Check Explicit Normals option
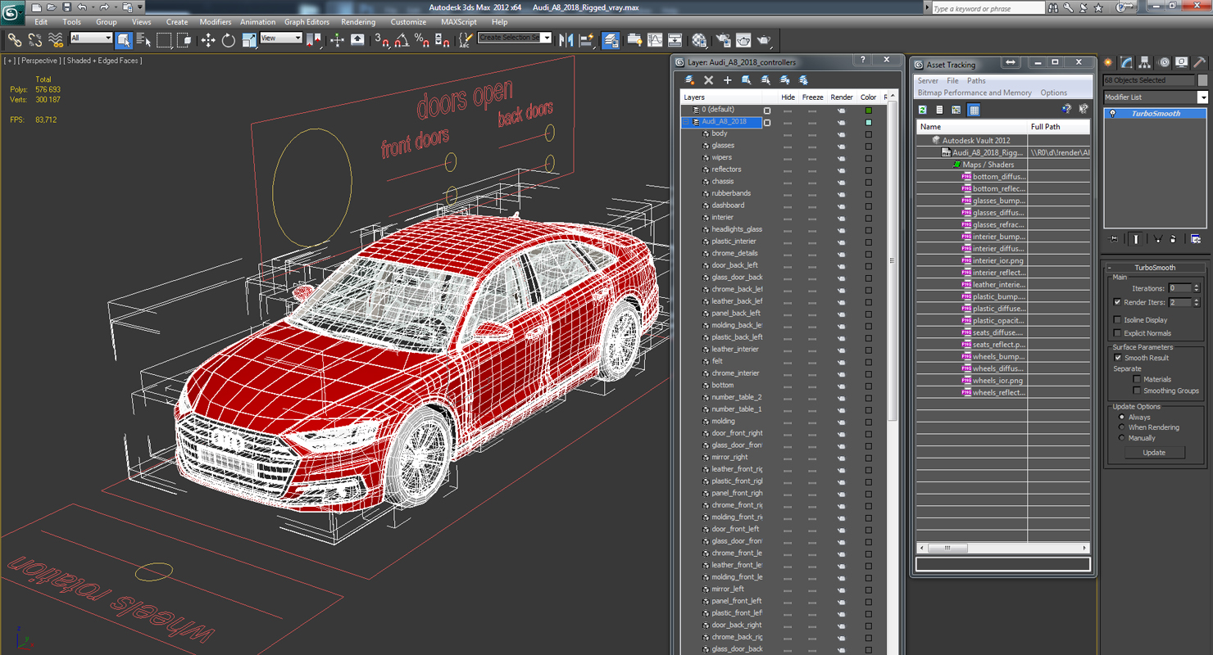Image resolution: width=1213 pixels, height=655 pixels. pos(1118,333)
